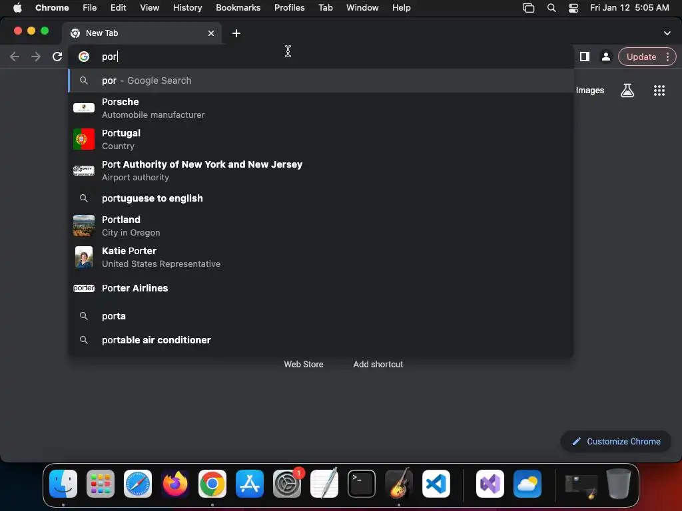Open Visual Studio from the Dock
The height and width of the screenshot is (511, 682).
pos(490,484)
